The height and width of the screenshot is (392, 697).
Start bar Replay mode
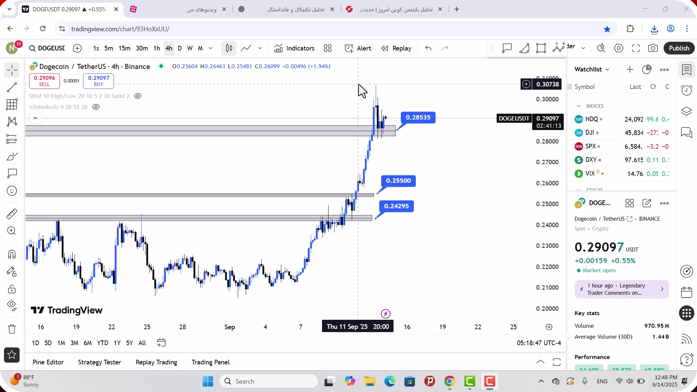coord(396,48)
